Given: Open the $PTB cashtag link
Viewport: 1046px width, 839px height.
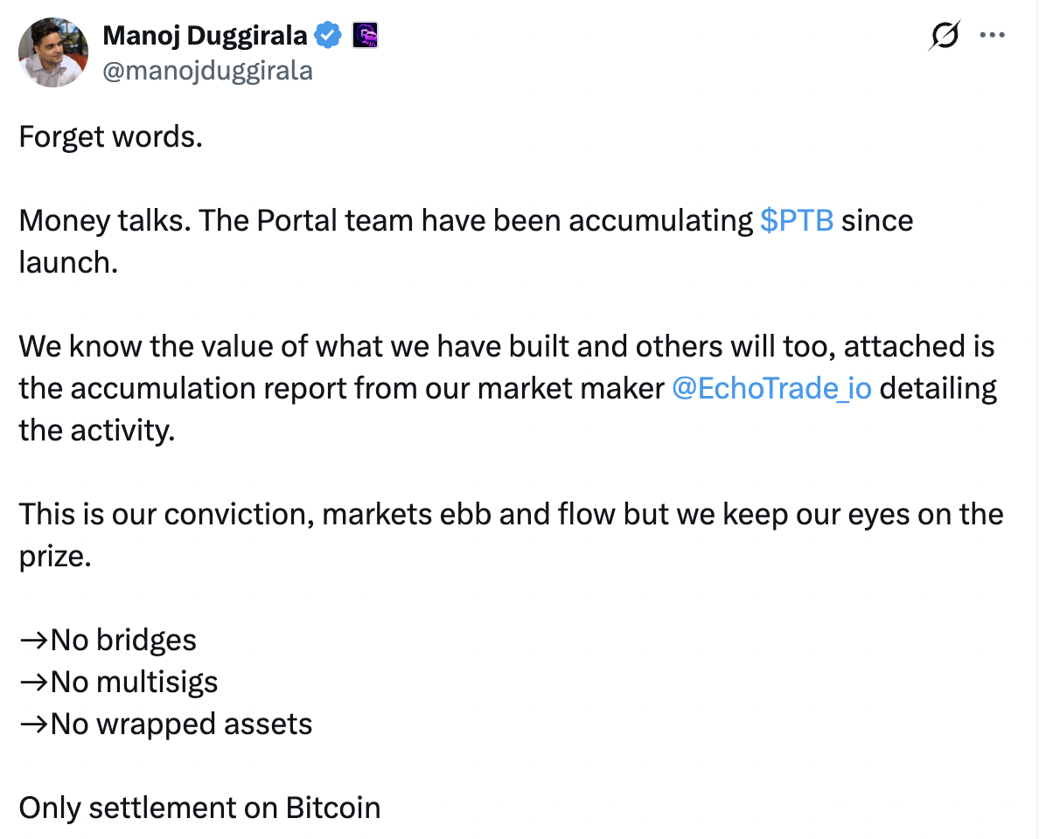Looking at the screenshot, I should tap(796, 220).
